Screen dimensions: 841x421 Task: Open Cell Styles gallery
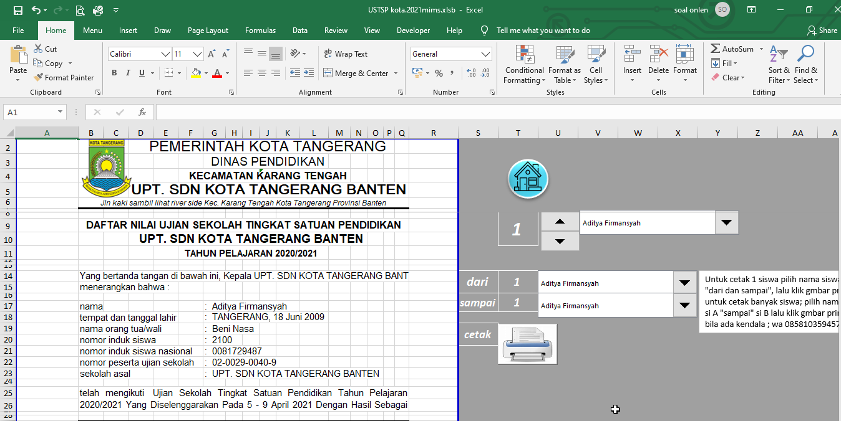coord(596,64)
